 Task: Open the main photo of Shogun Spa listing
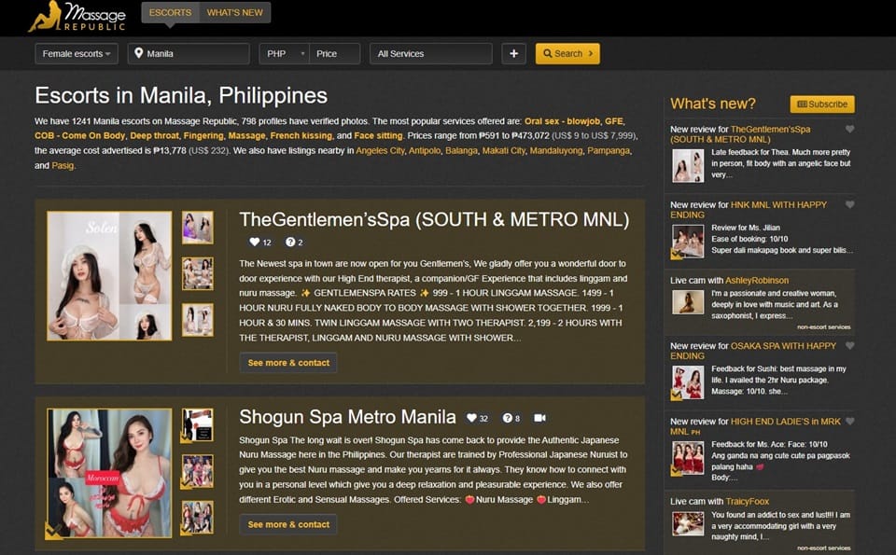[x=109, y=473]
